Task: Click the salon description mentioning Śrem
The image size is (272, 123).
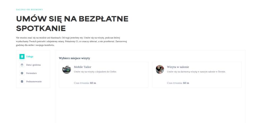Action: coord(196,72)
